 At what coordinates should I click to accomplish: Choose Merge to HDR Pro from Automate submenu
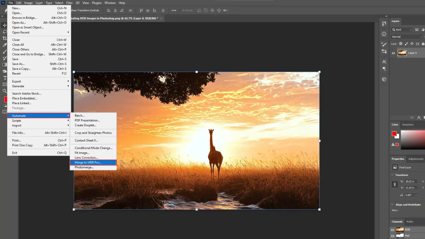tap(88, 162)
